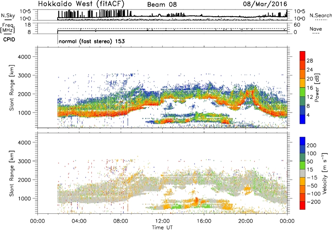Click the '1000' tick of the velocity panel
Screen dimensions: 332x230
click(24, 199)
